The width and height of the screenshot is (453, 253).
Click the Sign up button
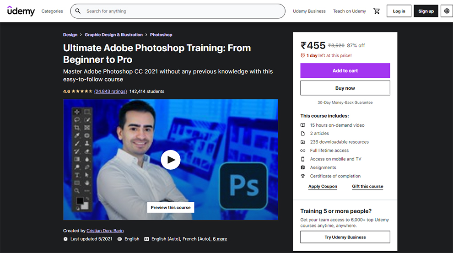pos(426,11)
